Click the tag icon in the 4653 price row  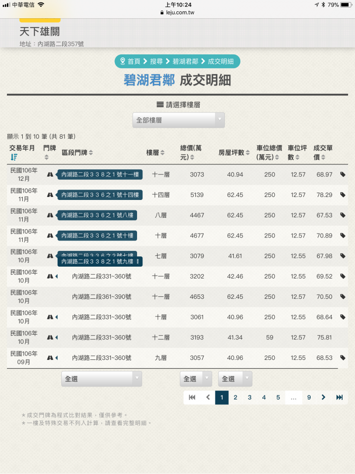click(x=343, y=297)
